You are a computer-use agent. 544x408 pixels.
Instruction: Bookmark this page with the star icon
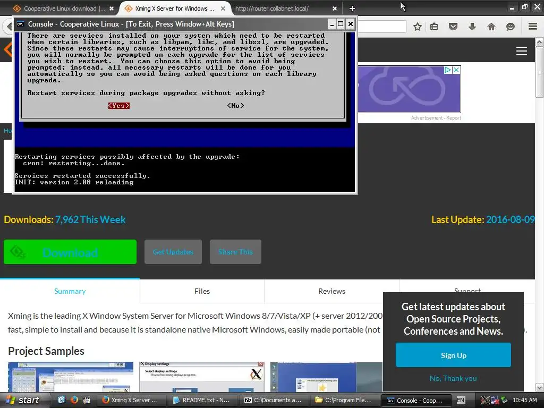(x=418, y=27)
